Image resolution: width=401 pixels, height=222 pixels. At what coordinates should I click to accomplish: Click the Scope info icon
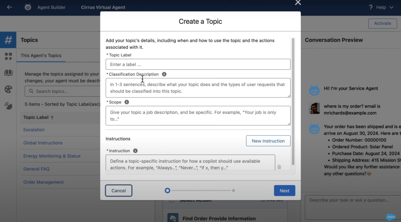coord(127,102)
